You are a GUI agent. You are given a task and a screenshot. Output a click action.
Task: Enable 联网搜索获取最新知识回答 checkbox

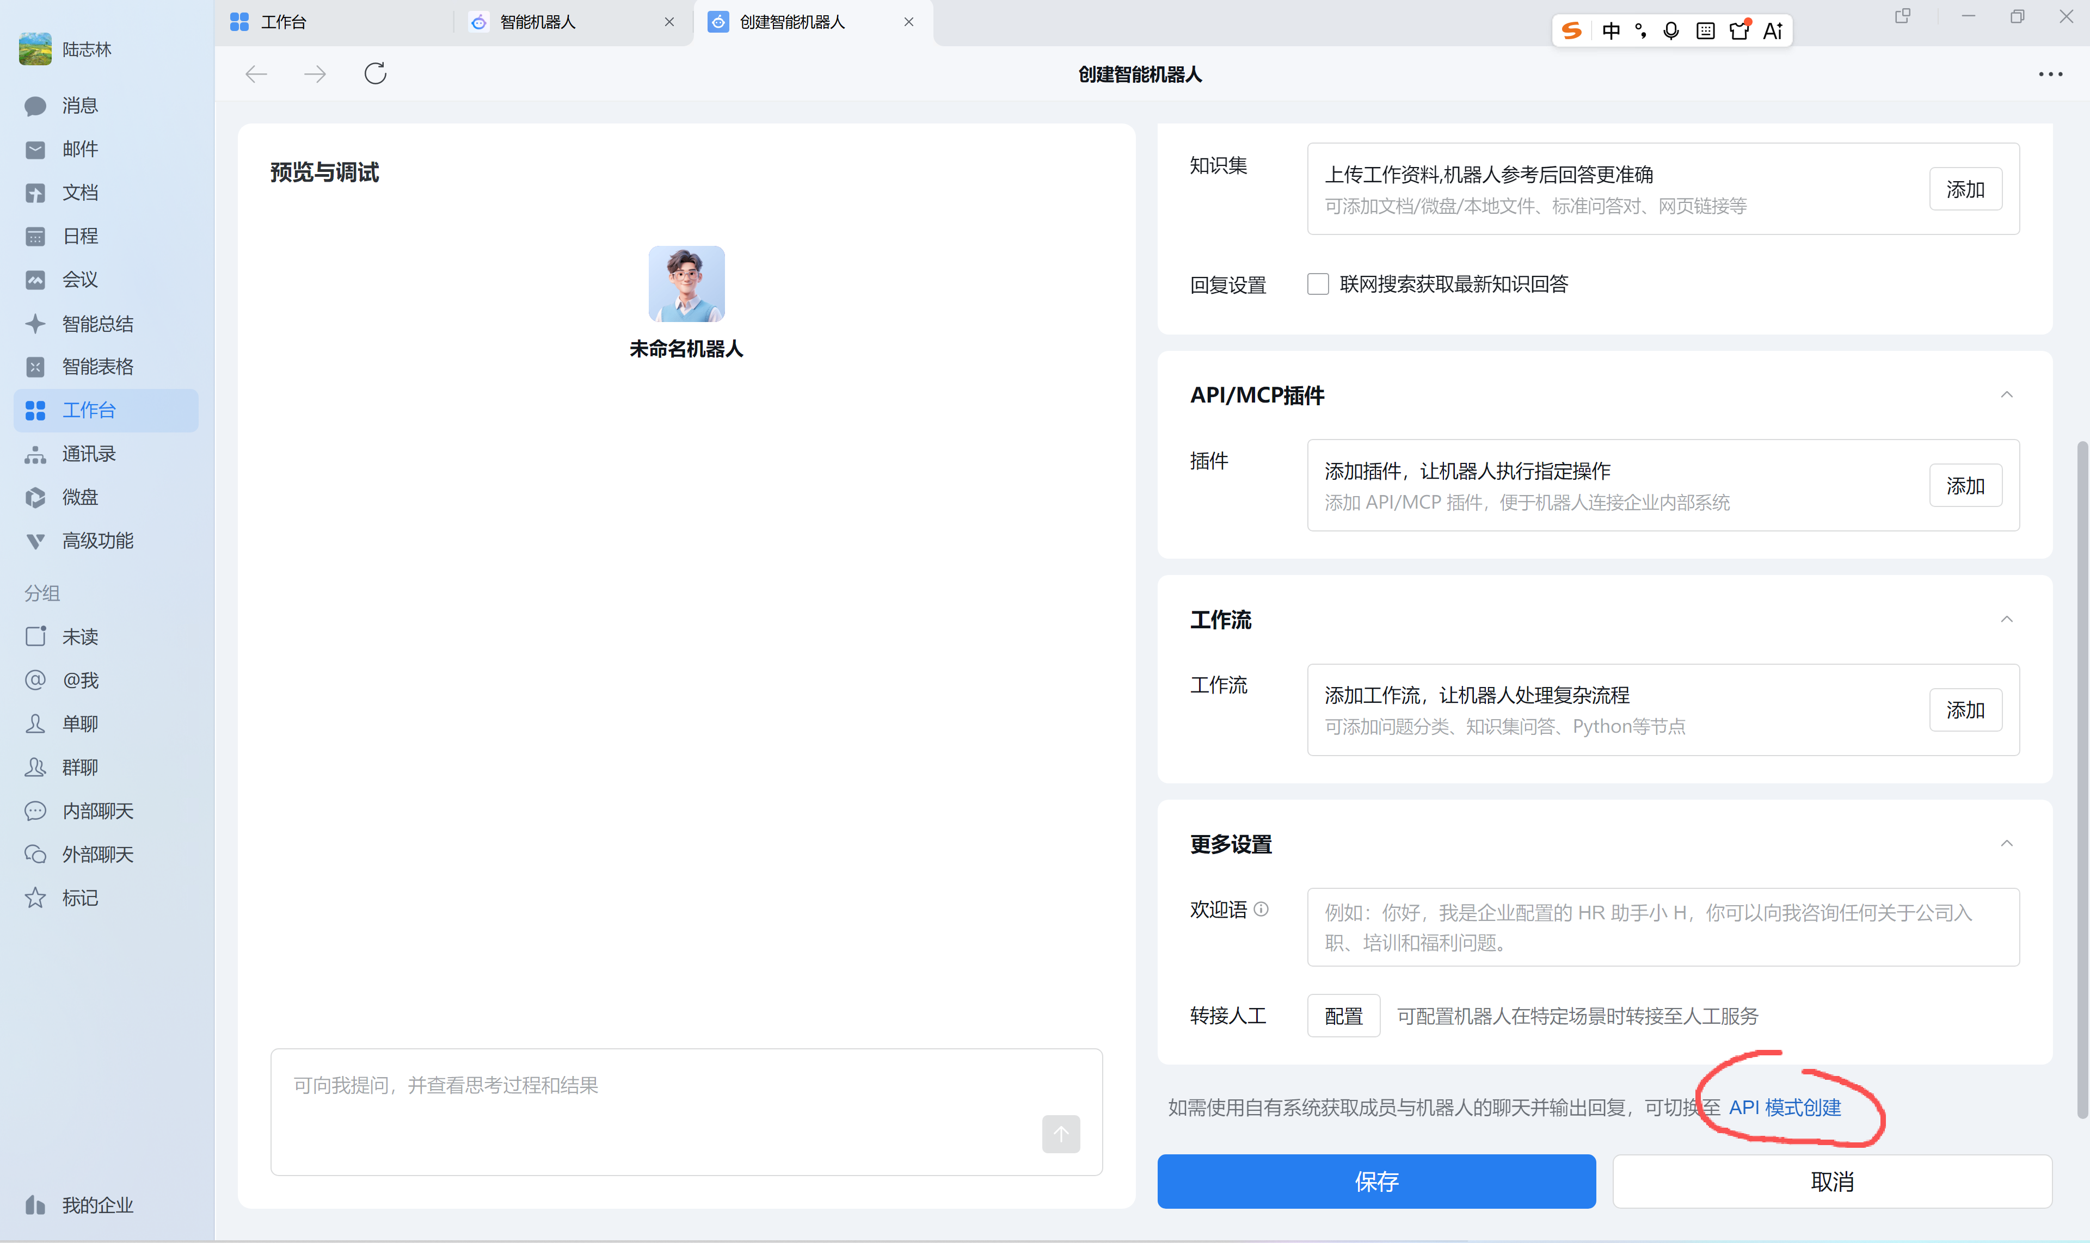pyautogui.click(x=1318, y=285)
